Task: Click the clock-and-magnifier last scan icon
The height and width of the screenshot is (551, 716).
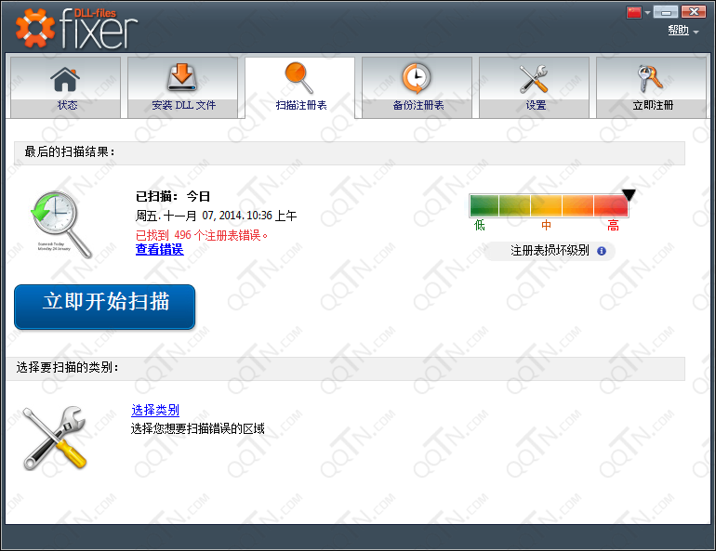Action: (60, 223)
